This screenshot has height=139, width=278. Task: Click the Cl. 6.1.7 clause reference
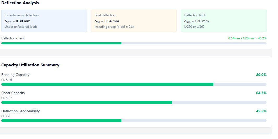pyautogui.click(x=7, y=98)
